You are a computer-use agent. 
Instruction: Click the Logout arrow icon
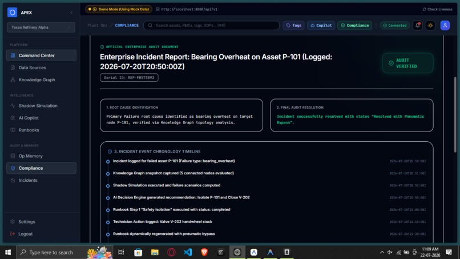pyautogui.click(x=13, y=234)
